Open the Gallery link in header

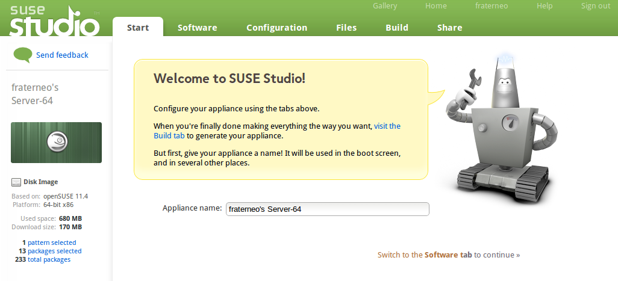tap(385, 6)
